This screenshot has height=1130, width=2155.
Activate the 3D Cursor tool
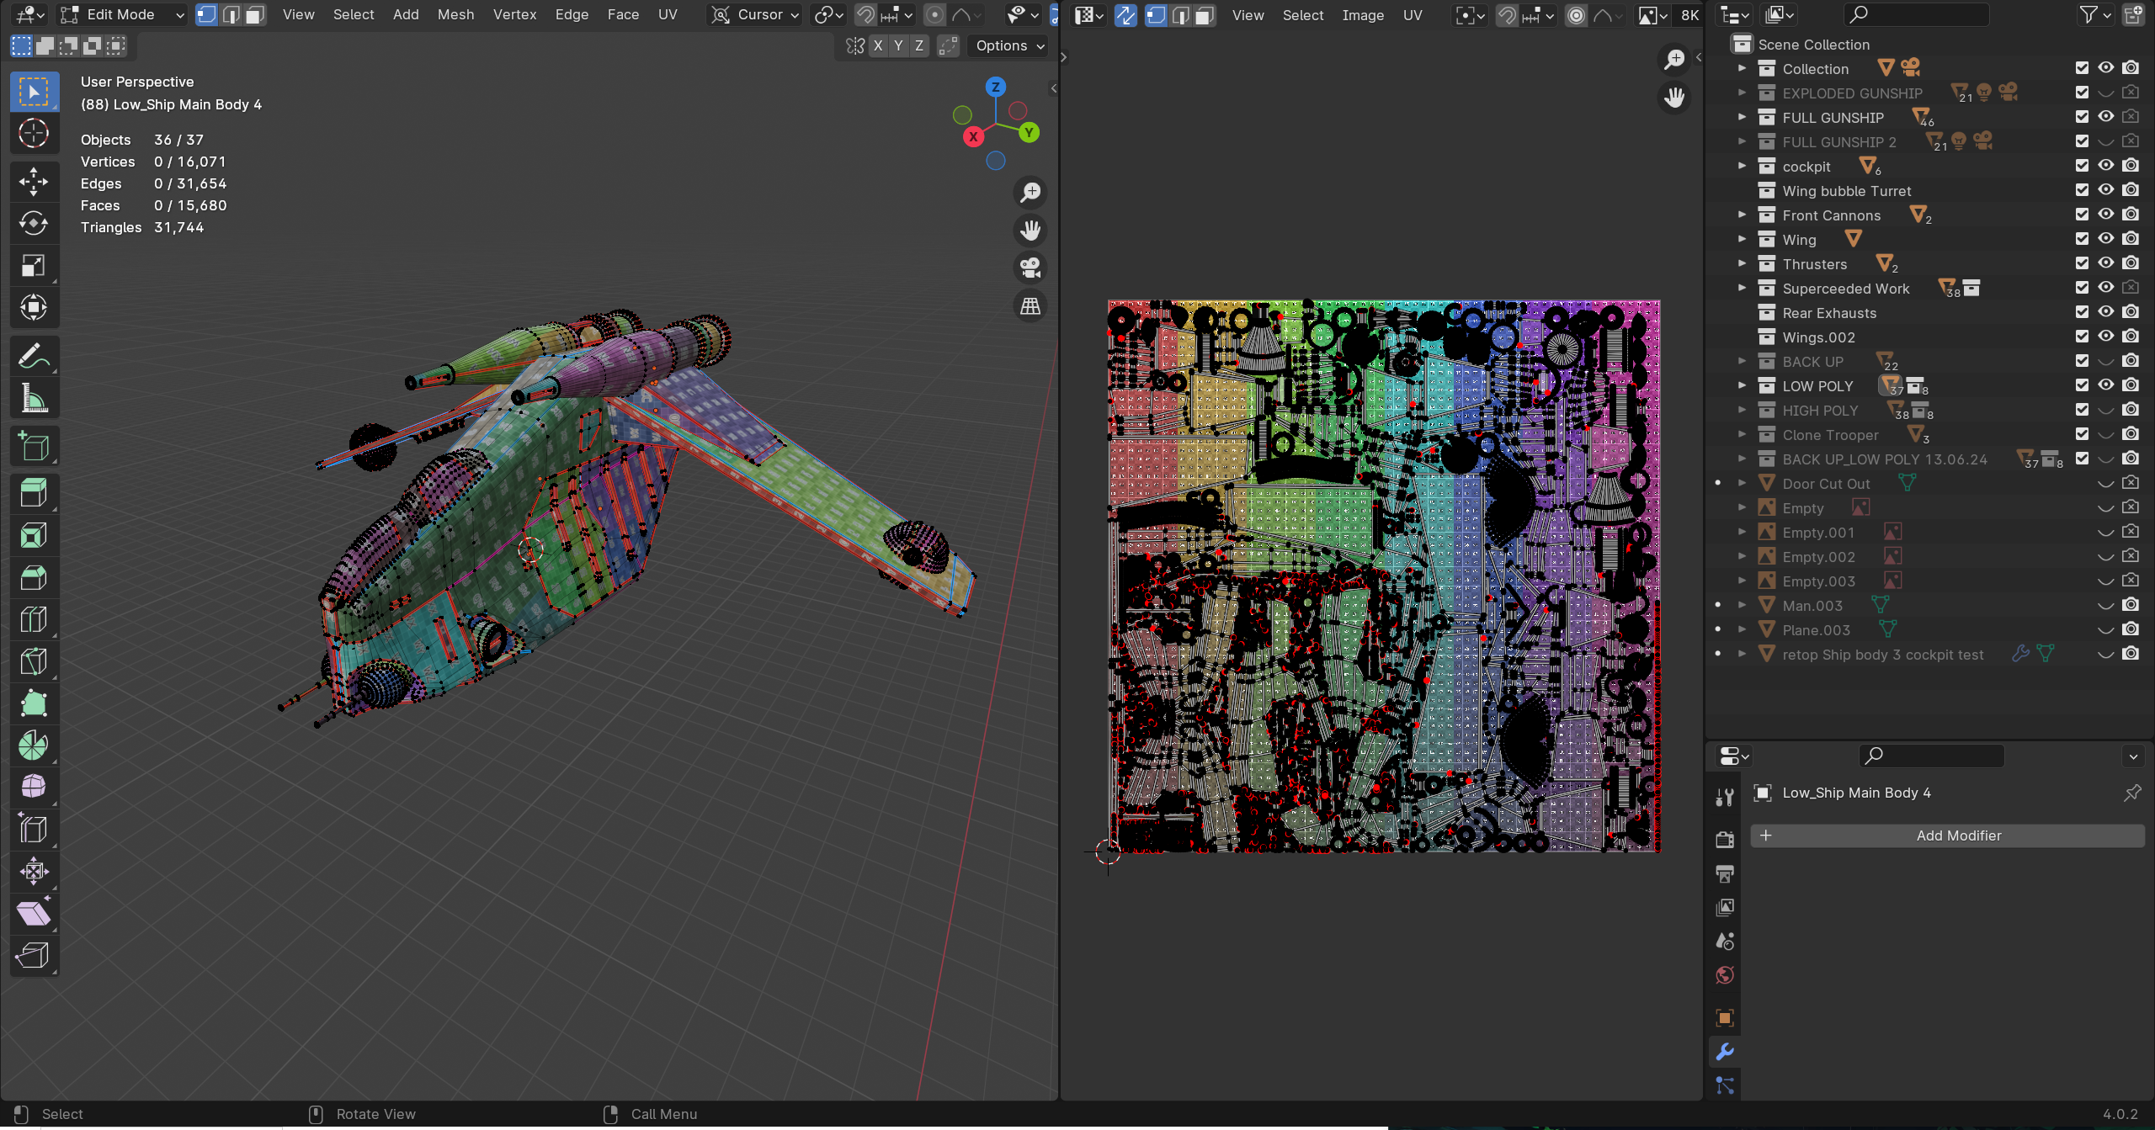tap(34, 133)
